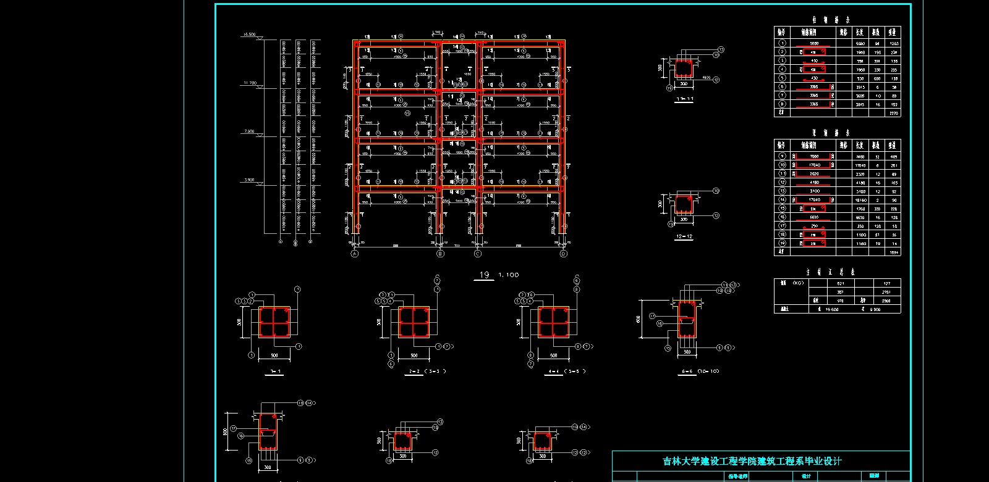This screenshot has width=989, height=482.
Task: Click the 1-1 section label
Action: pyautogui.click(x=276, y=372)
